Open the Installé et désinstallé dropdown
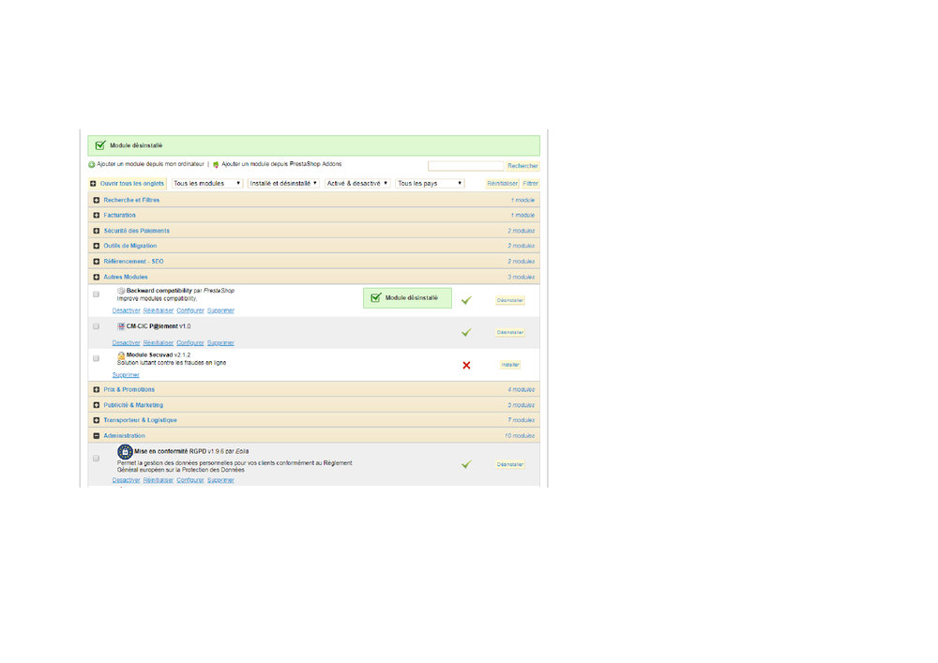This screenshot has width=938, height=663. [x=283, y=184]
